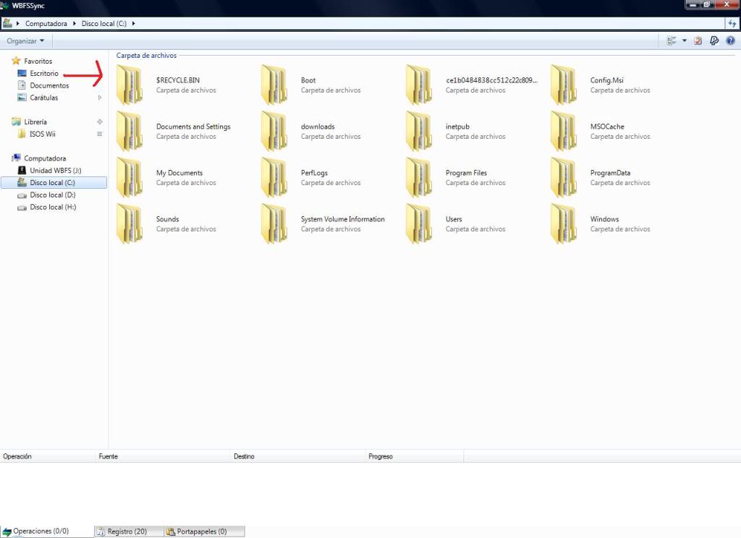Expand the arrow after Disco local (C:) breadcrumb
This screenshot has height=538, width=741.
point(133,23)
